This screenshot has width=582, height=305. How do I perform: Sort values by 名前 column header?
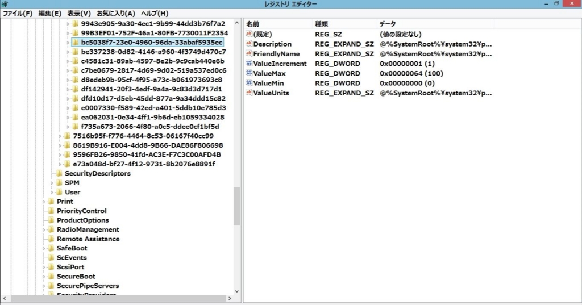(x=278, y=24)
